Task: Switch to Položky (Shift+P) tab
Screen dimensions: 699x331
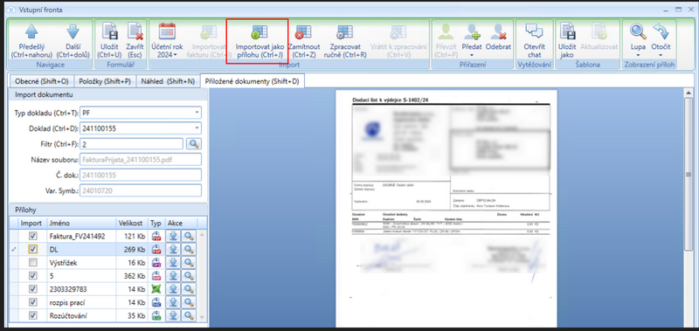Action: (x=105, y=81)
